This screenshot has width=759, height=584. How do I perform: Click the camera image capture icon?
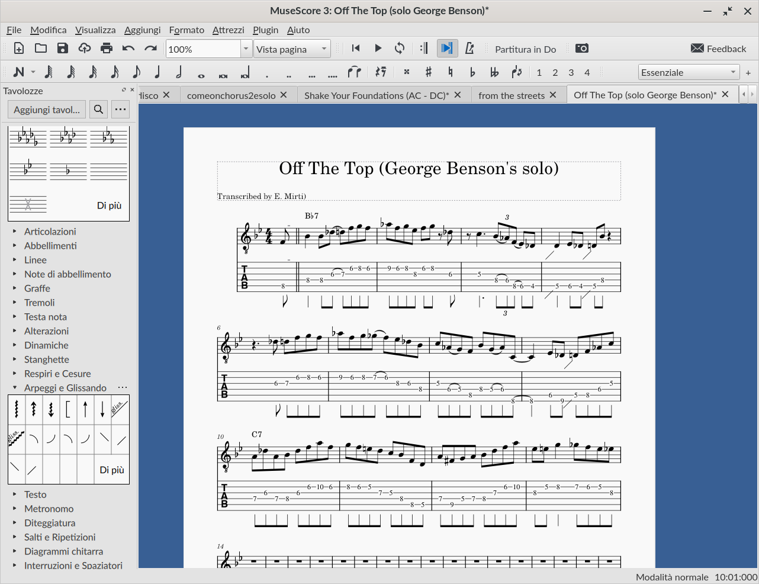tap(582, 49)
